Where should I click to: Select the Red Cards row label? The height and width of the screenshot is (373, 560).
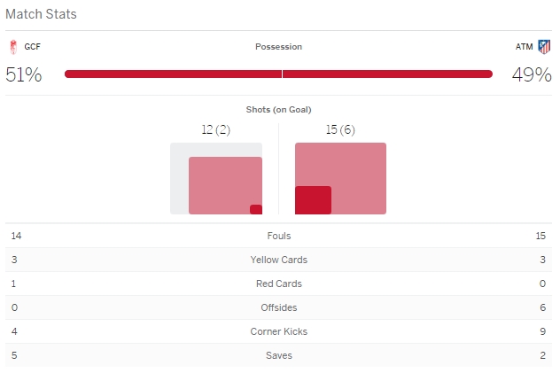tap(278, 284)
